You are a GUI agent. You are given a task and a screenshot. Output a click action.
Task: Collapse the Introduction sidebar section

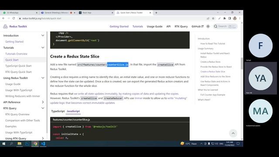tap(43, 36)
